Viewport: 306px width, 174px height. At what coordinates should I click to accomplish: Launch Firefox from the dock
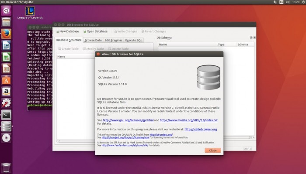(x=6, y=34)
